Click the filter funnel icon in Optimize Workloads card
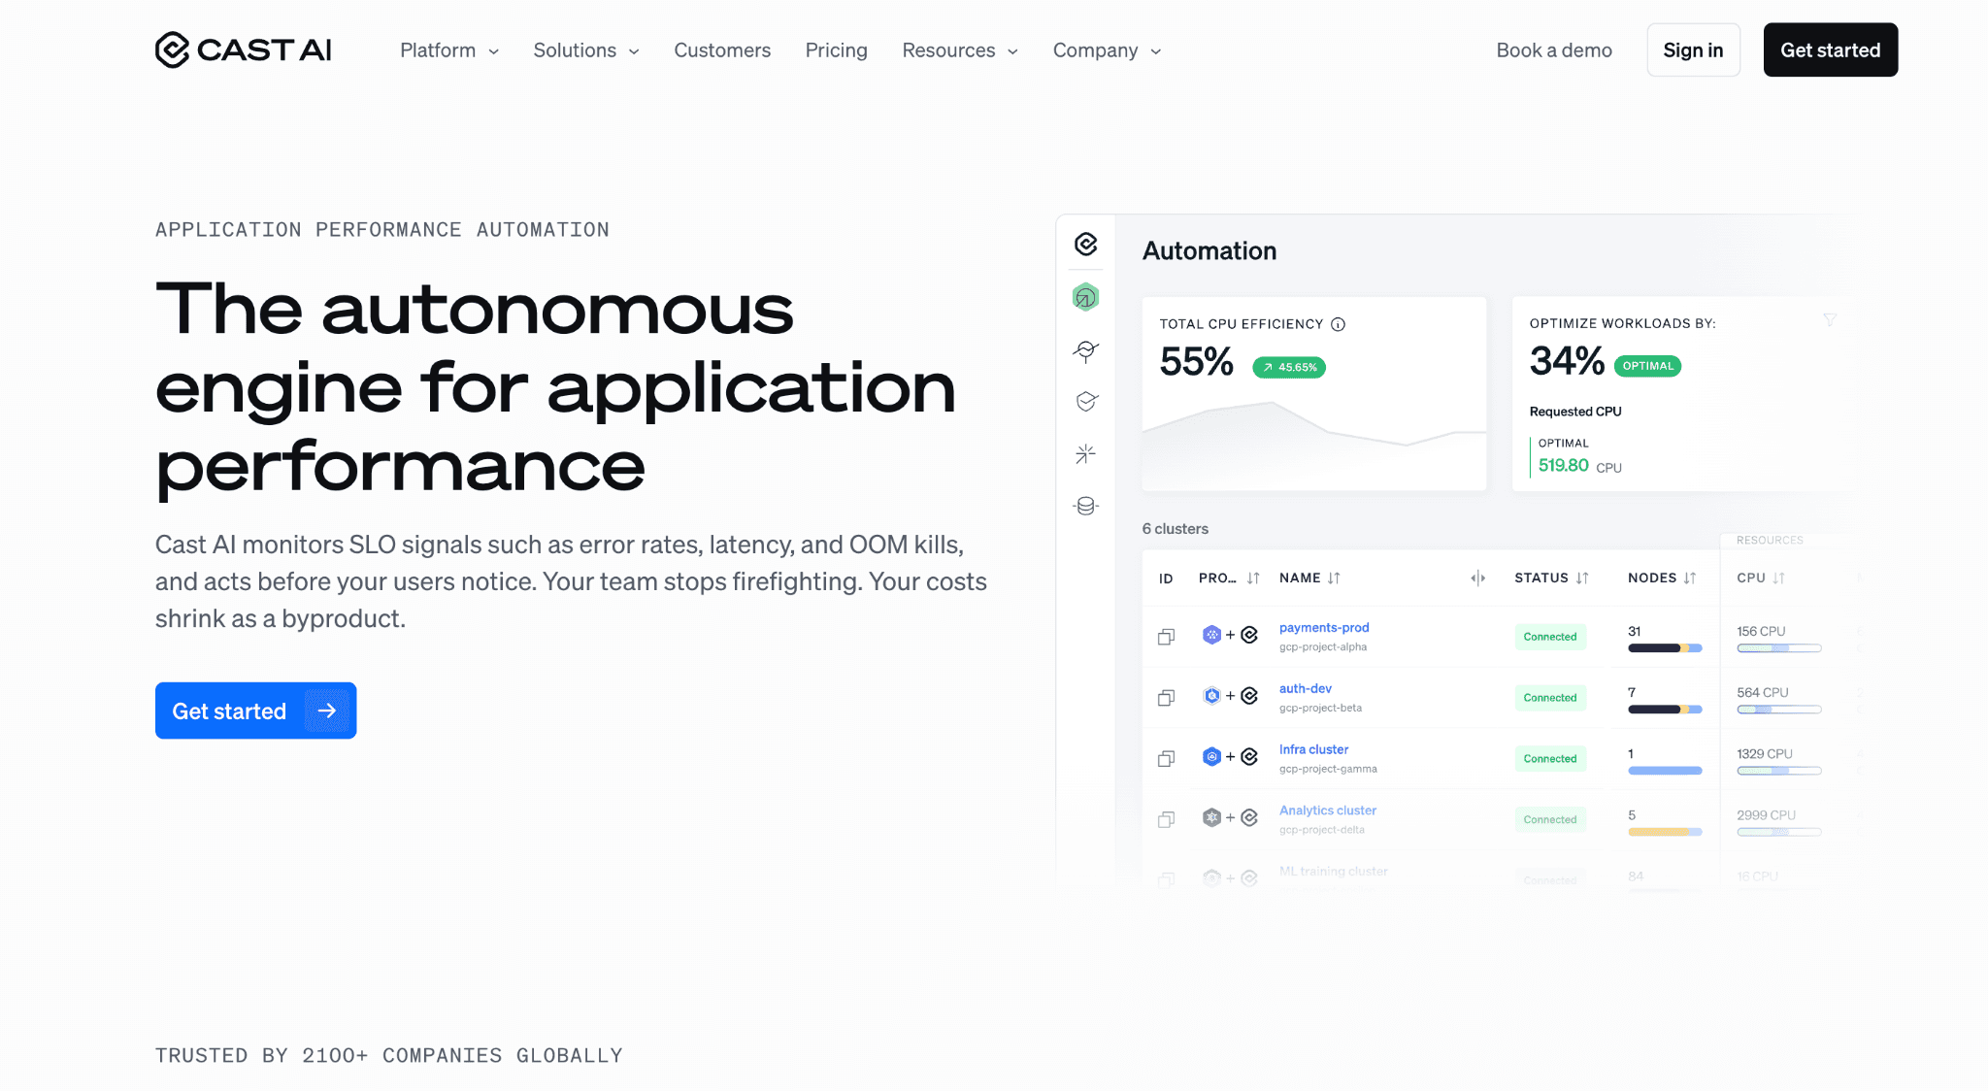 [x=1830, y=319]
